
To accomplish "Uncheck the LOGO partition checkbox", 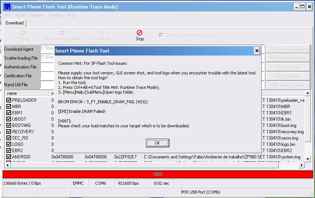I will (9, 144).
